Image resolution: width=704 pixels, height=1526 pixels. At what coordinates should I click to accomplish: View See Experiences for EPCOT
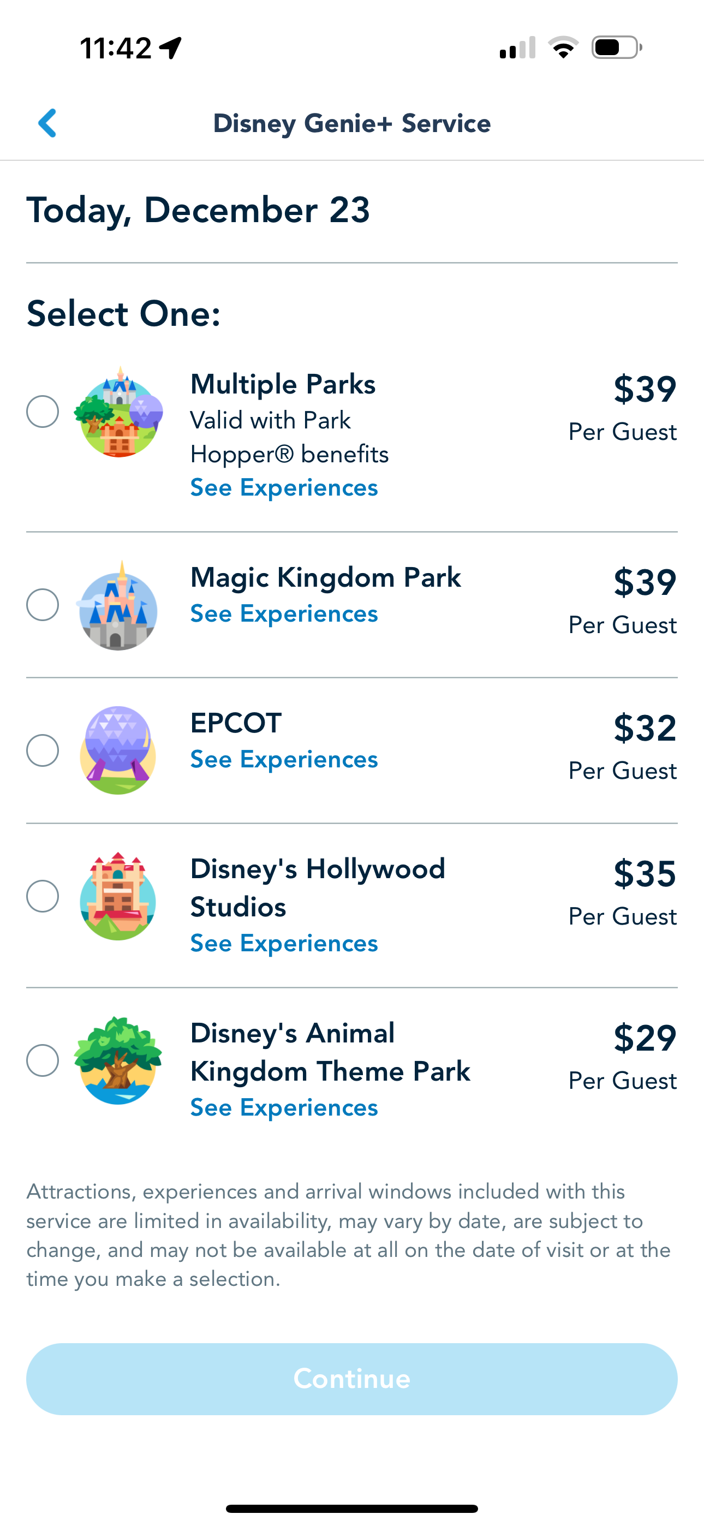[284, 760]
